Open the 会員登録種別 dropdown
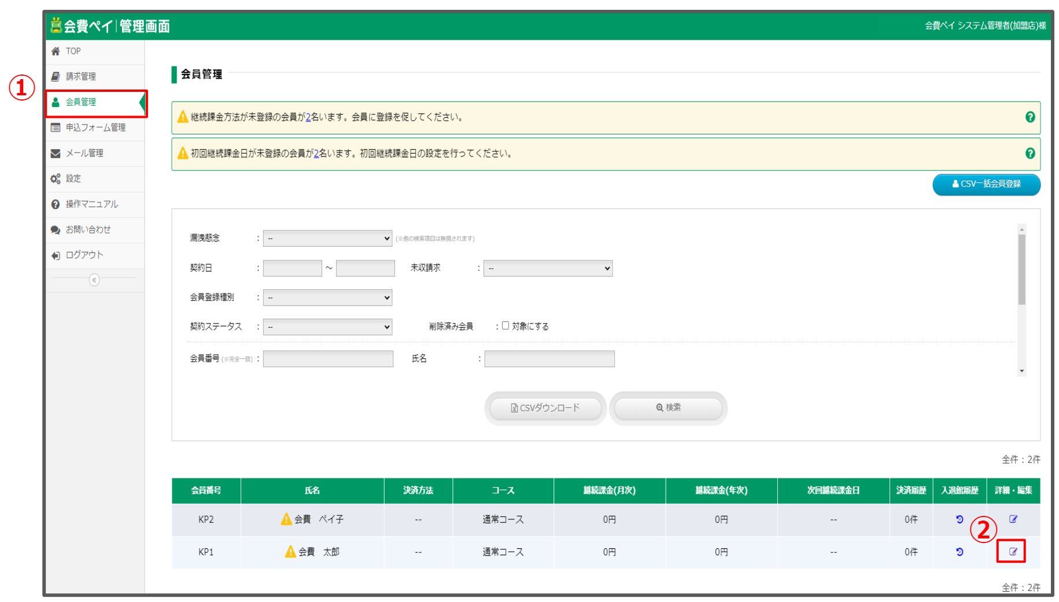The width and height of the screenshot is (1059, 602). click(x=327, y=298)
